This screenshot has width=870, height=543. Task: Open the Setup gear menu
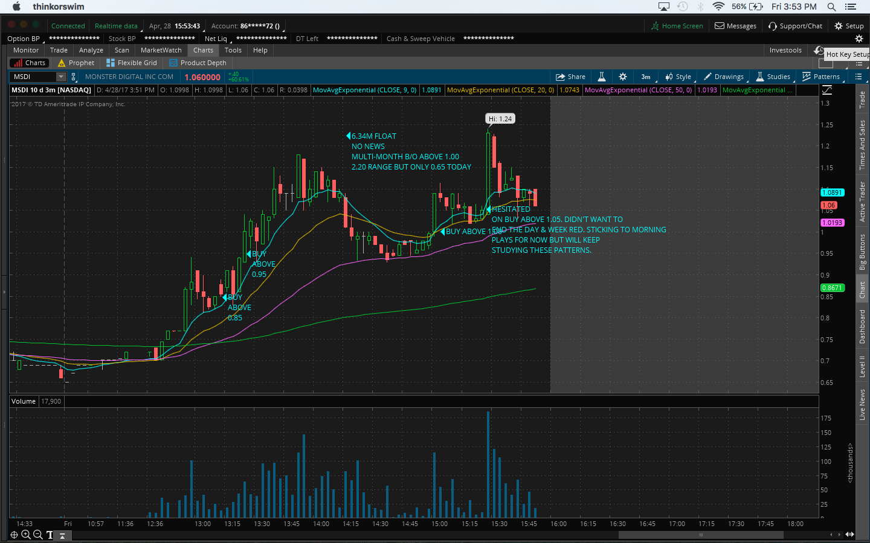849,26
